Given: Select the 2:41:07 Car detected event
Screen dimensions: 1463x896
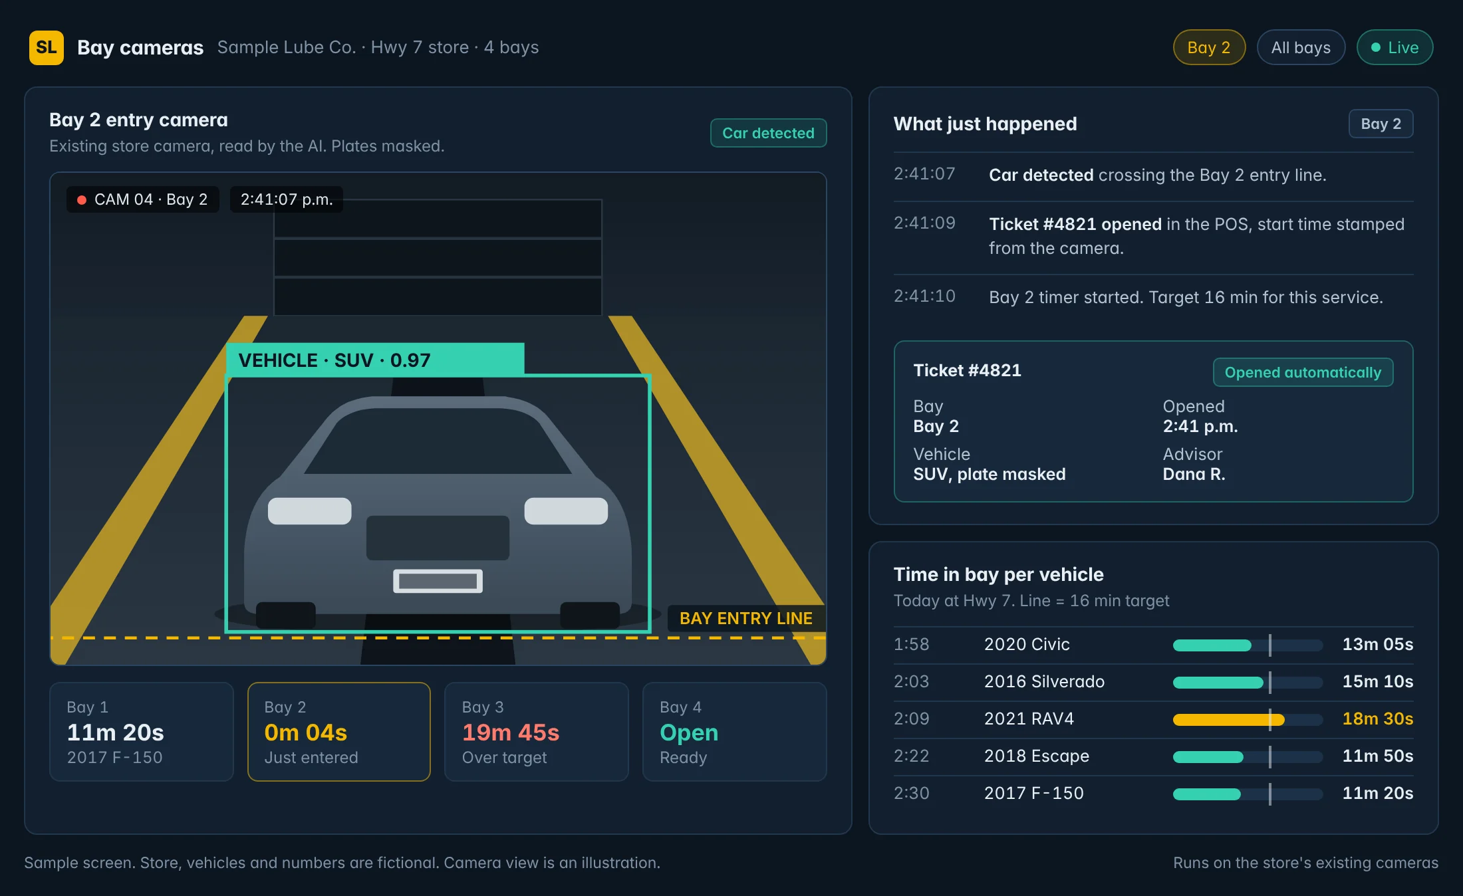Looking at the screenshot, I should click(1153, 175).
